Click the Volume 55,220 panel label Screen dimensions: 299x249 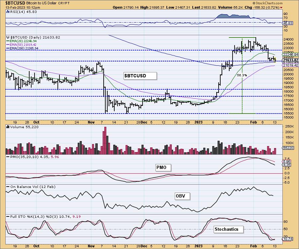pyautogui.click(x=24, y=127)
